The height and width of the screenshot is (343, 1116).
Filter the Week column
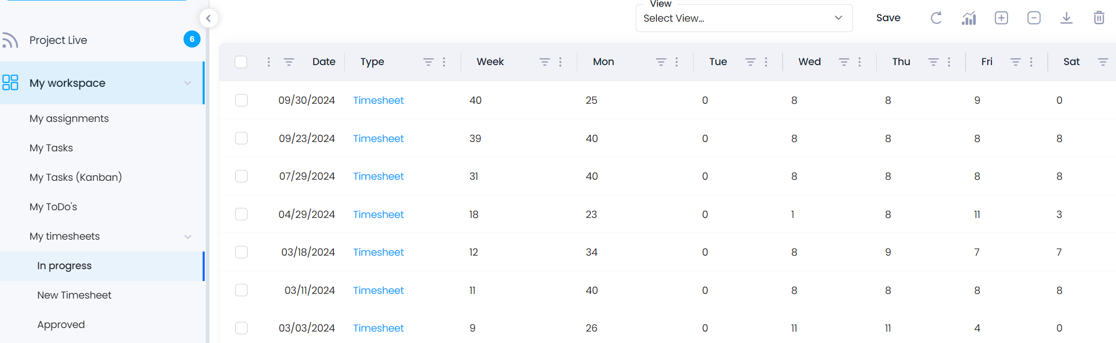pos(545,62)
